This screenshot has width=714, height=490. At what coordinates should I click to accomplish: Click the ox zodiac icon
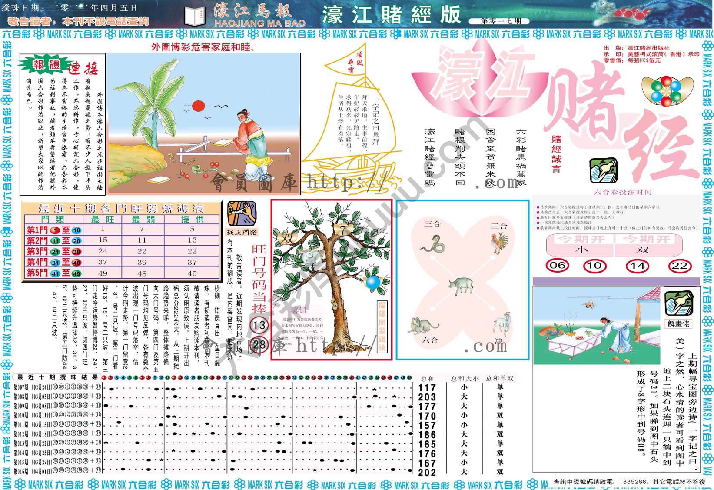click(462, 285)
